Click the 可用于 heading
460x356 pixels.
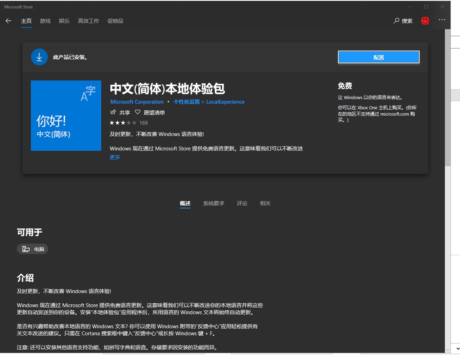30,232
